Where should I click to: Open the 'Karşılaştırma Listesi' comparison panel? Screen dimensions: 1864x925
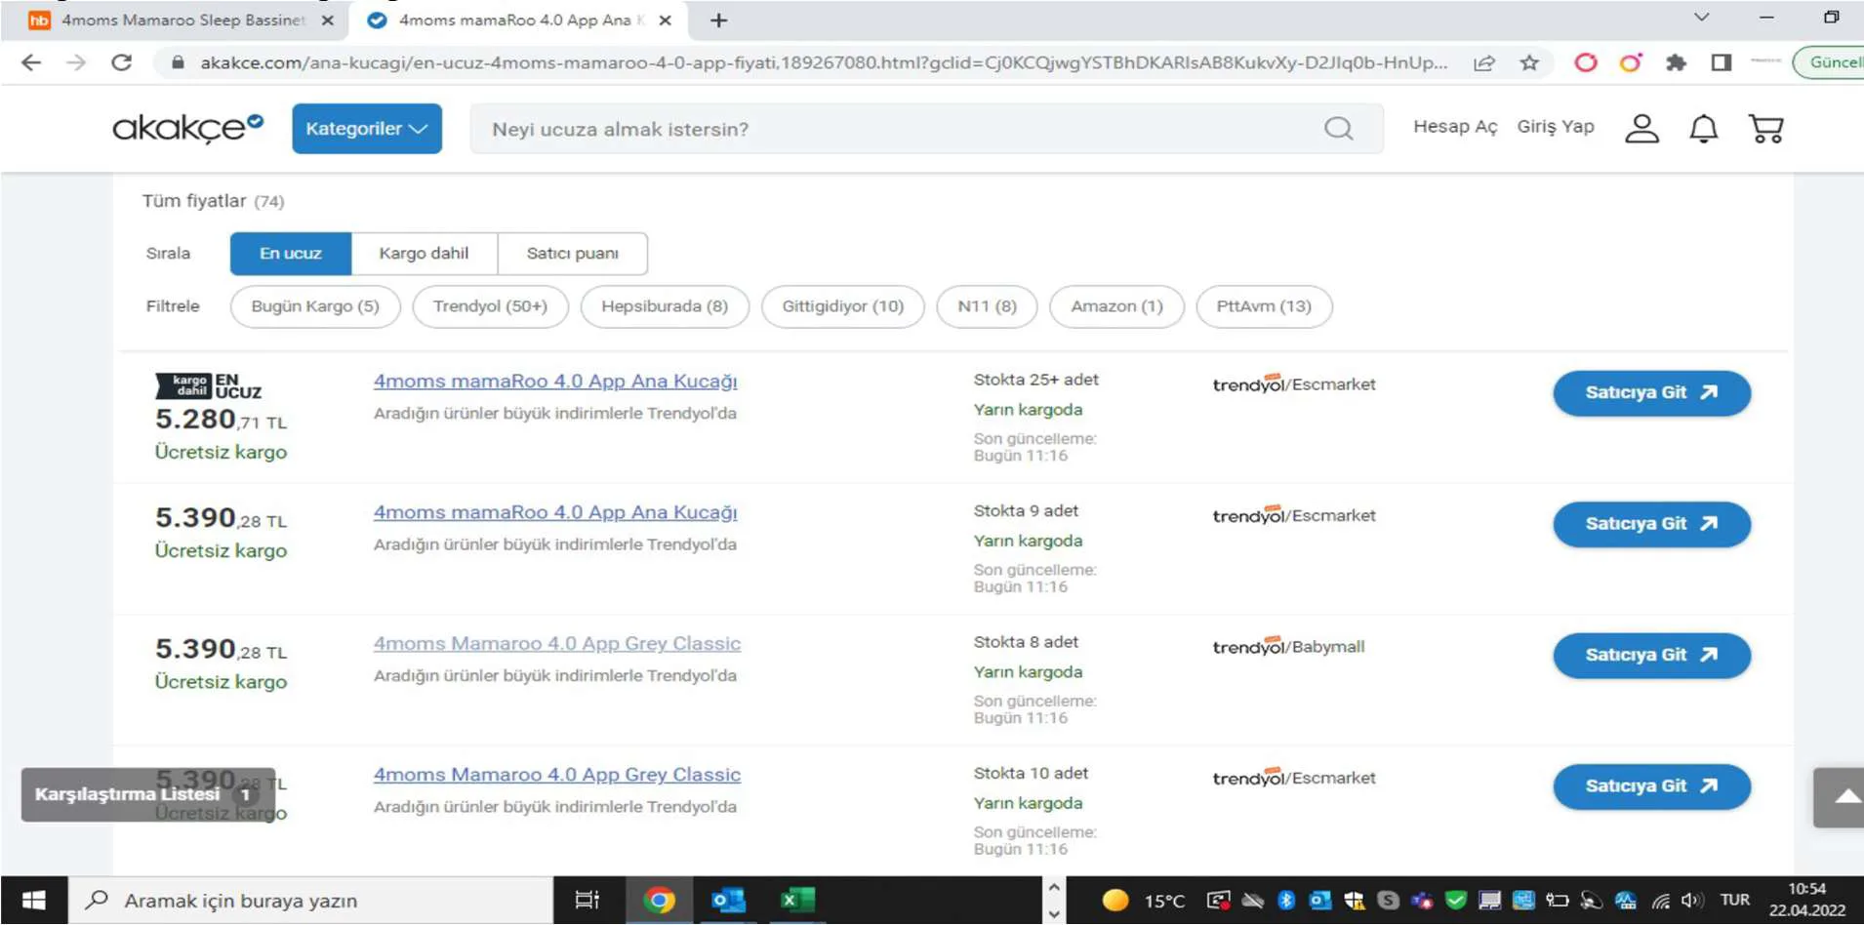[x=147, y=794]
